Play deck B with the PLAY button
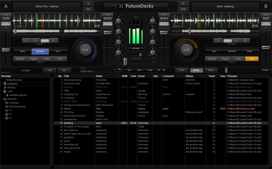The height and width of the screenshot is (169, 272). point(187,50)
